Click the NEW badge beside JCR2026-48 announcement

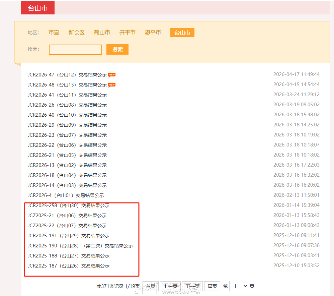[x=111, y=84]
